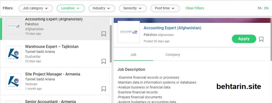Switch language to EN

pyautogui.click(x=266, y=8)
